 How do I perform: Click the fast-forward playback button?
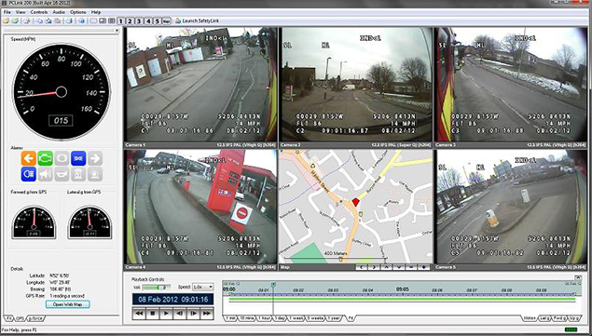click(207, 314)
